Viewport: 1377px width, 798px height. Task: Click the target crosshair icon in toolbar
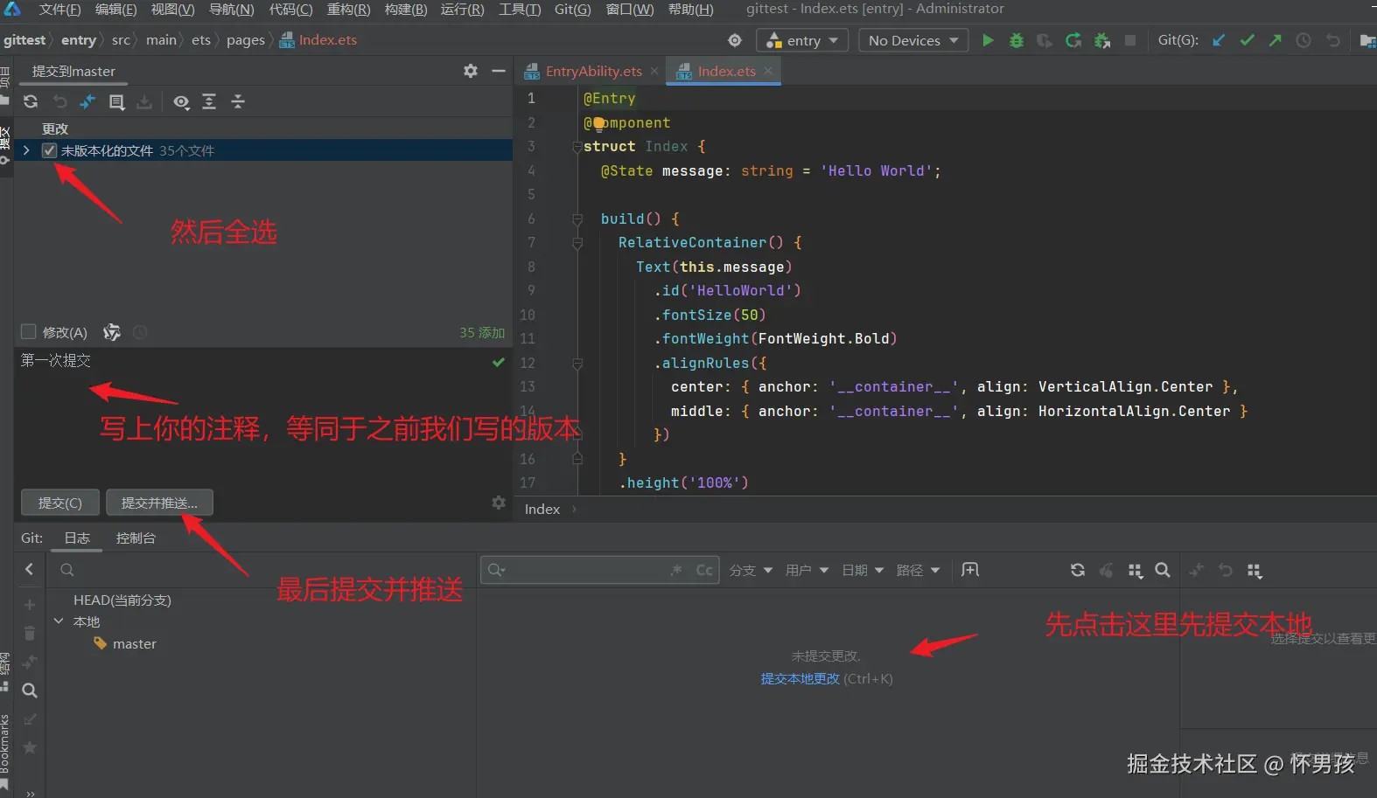click(735, 40)
